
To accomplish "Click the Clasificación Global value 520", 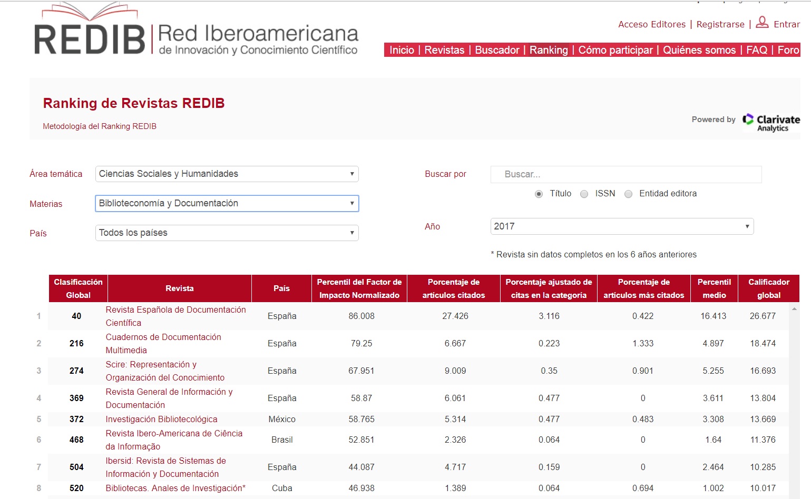I will coord(76,488).
